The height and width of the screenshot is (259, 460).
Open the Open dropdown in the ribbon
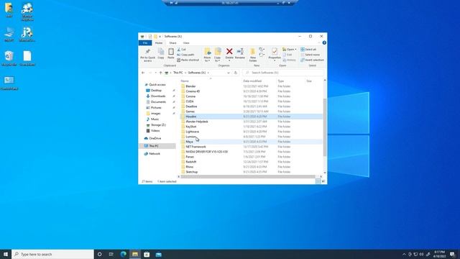point(289,50)
